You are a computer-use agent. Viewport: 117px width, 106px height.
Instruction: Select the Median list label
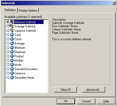coord(19,61)
